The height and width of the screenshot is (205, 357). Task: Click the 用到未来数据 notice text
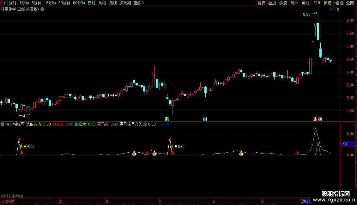12,196
